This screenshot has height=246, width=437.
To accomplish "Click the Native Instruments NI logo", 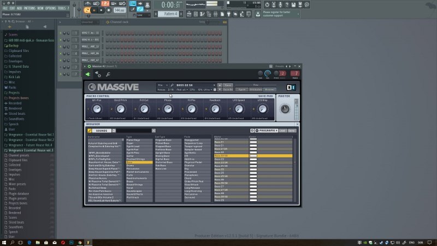I will (291, 87).
